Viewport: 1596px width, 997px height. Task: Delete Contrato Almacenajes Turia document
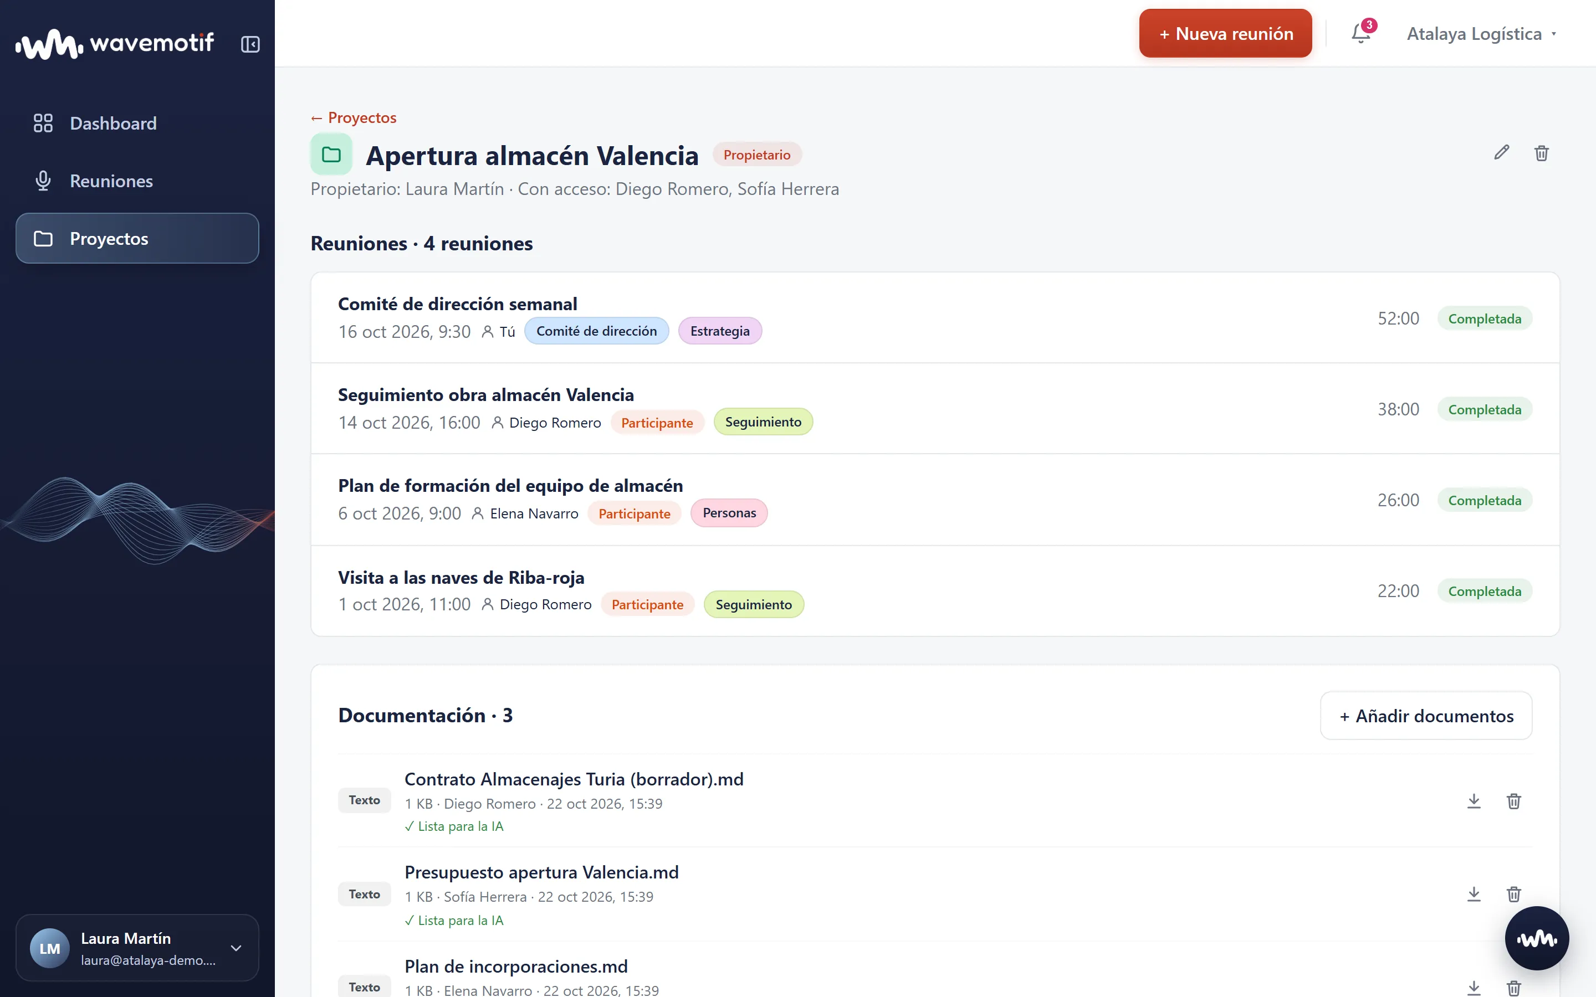pyautogui.click(x=1513, y=801)
